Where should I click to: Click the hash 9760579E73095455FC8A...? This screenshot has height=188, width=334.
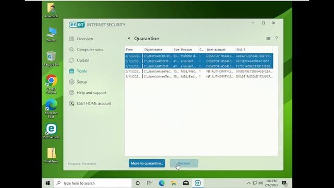254,71
